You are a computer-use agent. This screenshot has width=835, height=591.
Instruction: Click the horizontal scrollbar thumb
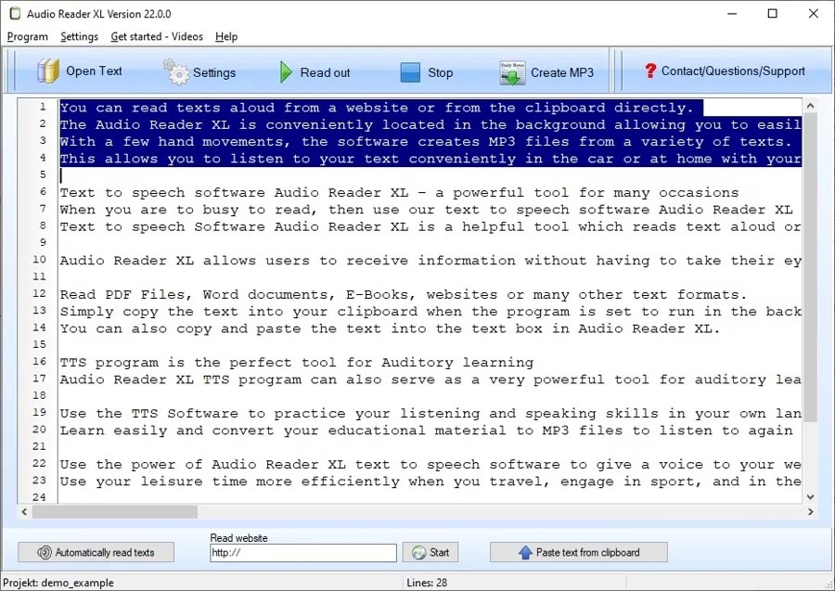(x=114, y=511)
